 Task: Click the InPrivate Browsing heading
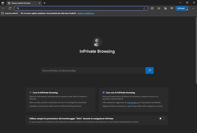(97, 51)
